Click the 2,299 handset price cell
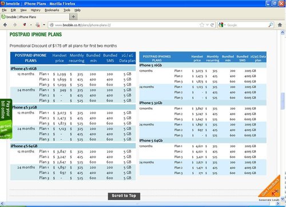286x207 pixels. coord(62,74)
